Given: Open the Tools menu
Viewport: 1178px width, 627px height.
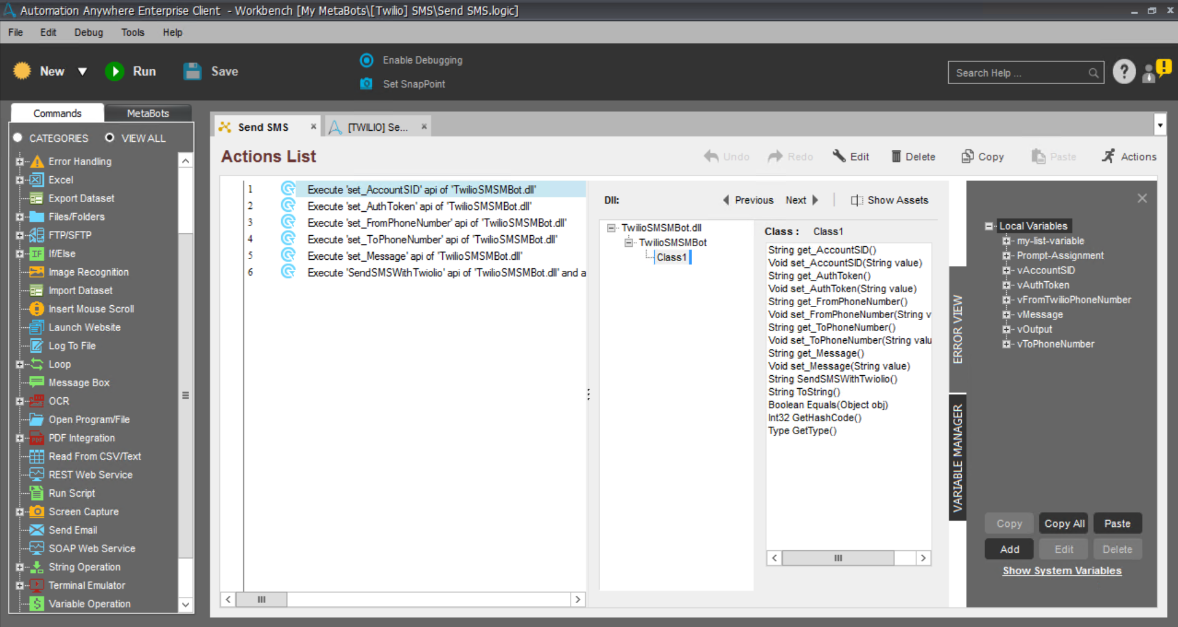Looking at the screenshot, I should pos(132,33).
